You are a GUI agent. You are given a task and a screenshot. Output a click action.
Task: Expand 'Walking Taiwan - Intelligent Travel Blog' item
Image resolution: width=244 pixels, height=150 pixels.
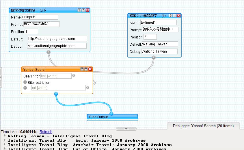5,136
